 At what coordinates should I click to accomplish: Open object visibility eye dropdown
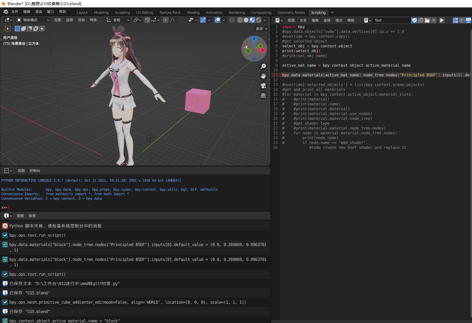193,20
